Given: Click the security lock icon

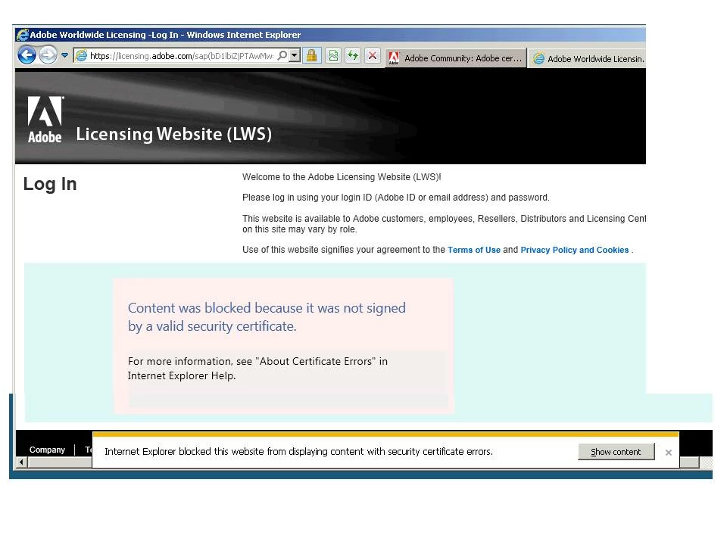Looking at the screenshot, I should click(311, 55).
